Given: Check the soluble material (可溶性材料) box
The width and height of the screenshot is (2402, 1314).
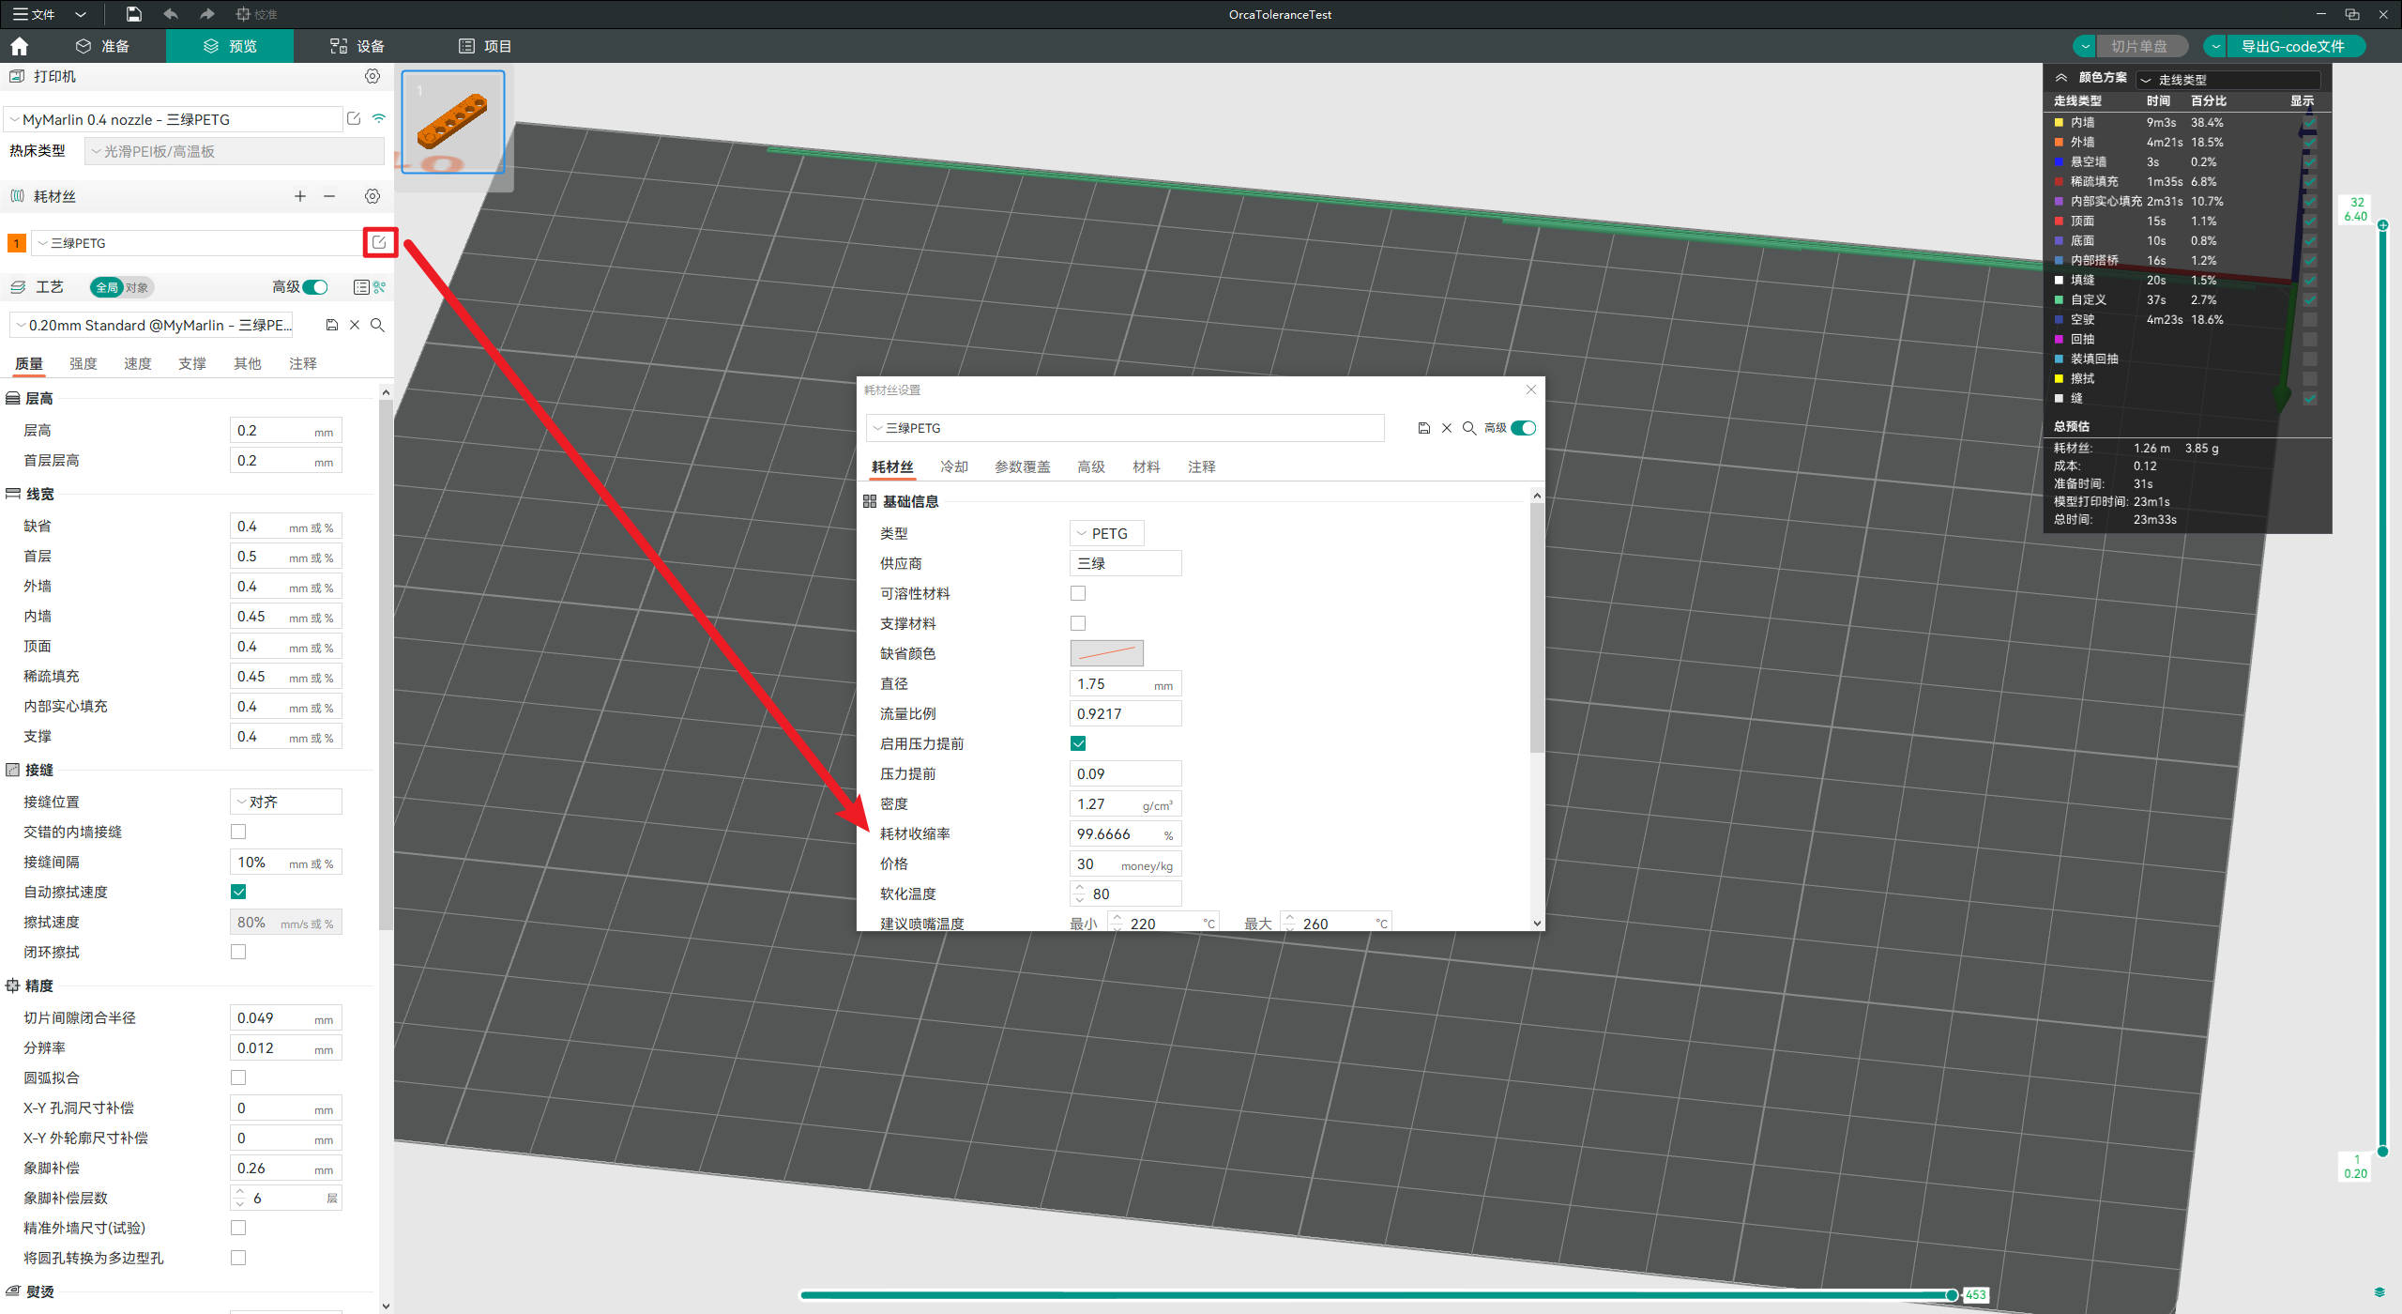Looking at the screenshot, I should (x=1078, y=593).
